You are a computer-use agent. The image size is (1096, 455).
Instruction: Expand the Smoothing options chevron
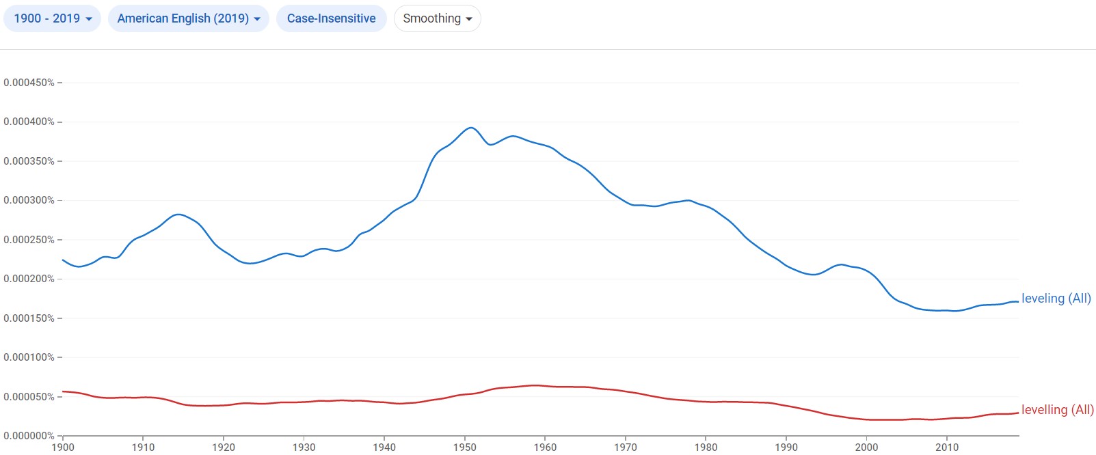click(469, 20)
